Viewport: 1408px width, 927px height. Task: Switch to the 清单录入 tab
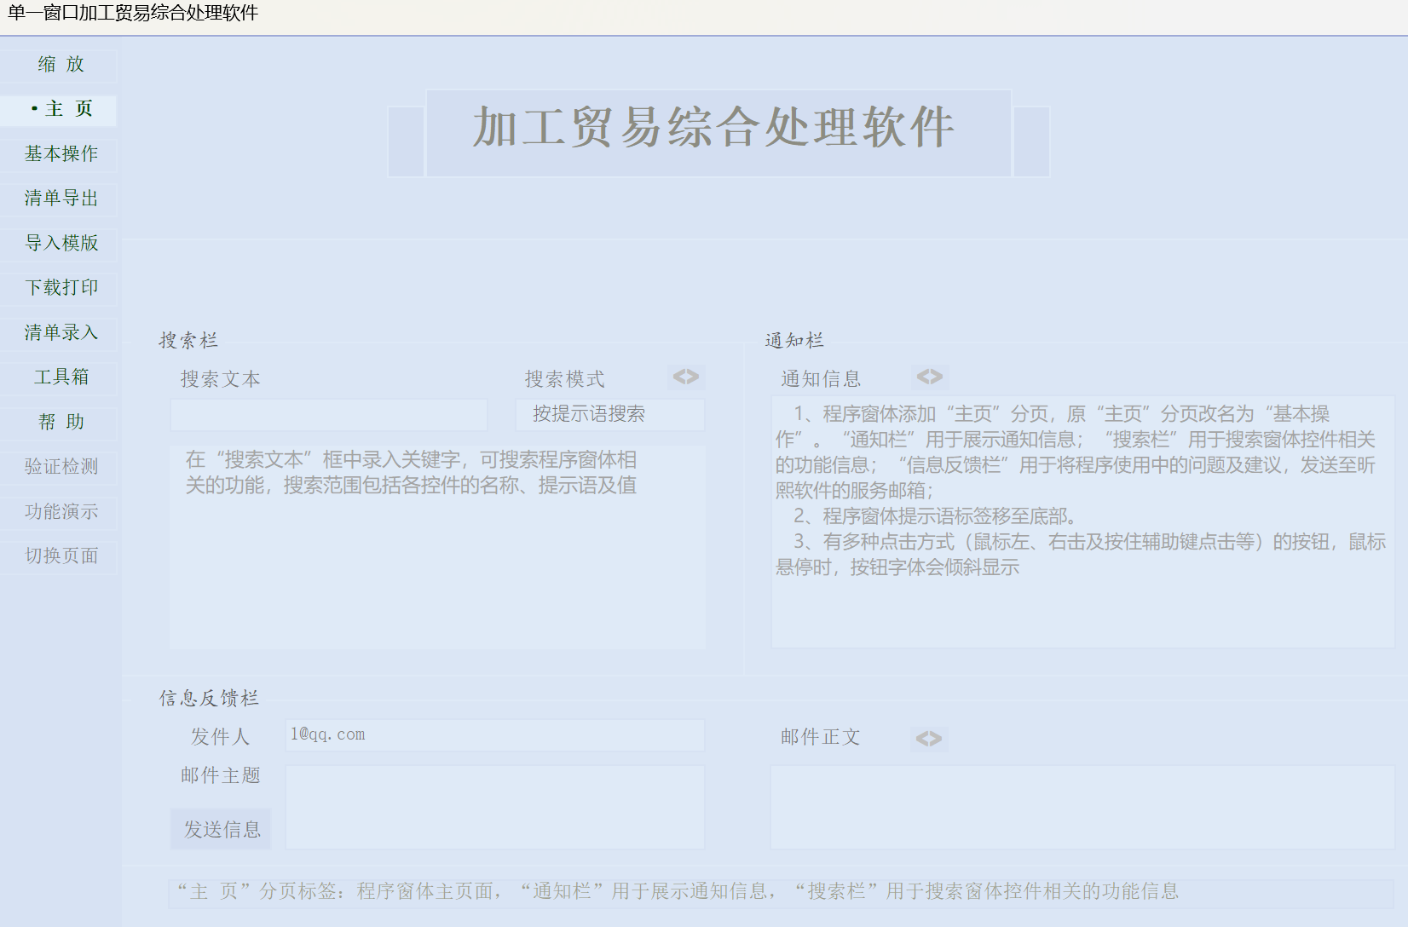pyautogui.click(x=61, y=332)
